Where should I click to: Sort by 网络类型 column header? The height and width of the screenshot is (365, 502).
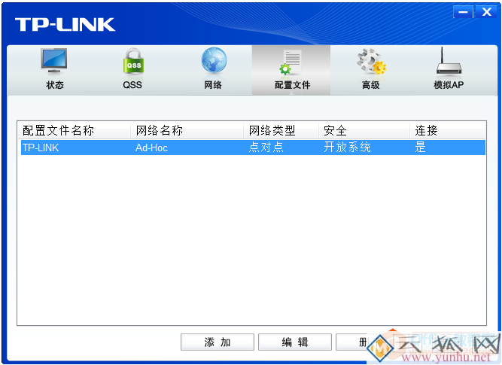pos(281,130)
